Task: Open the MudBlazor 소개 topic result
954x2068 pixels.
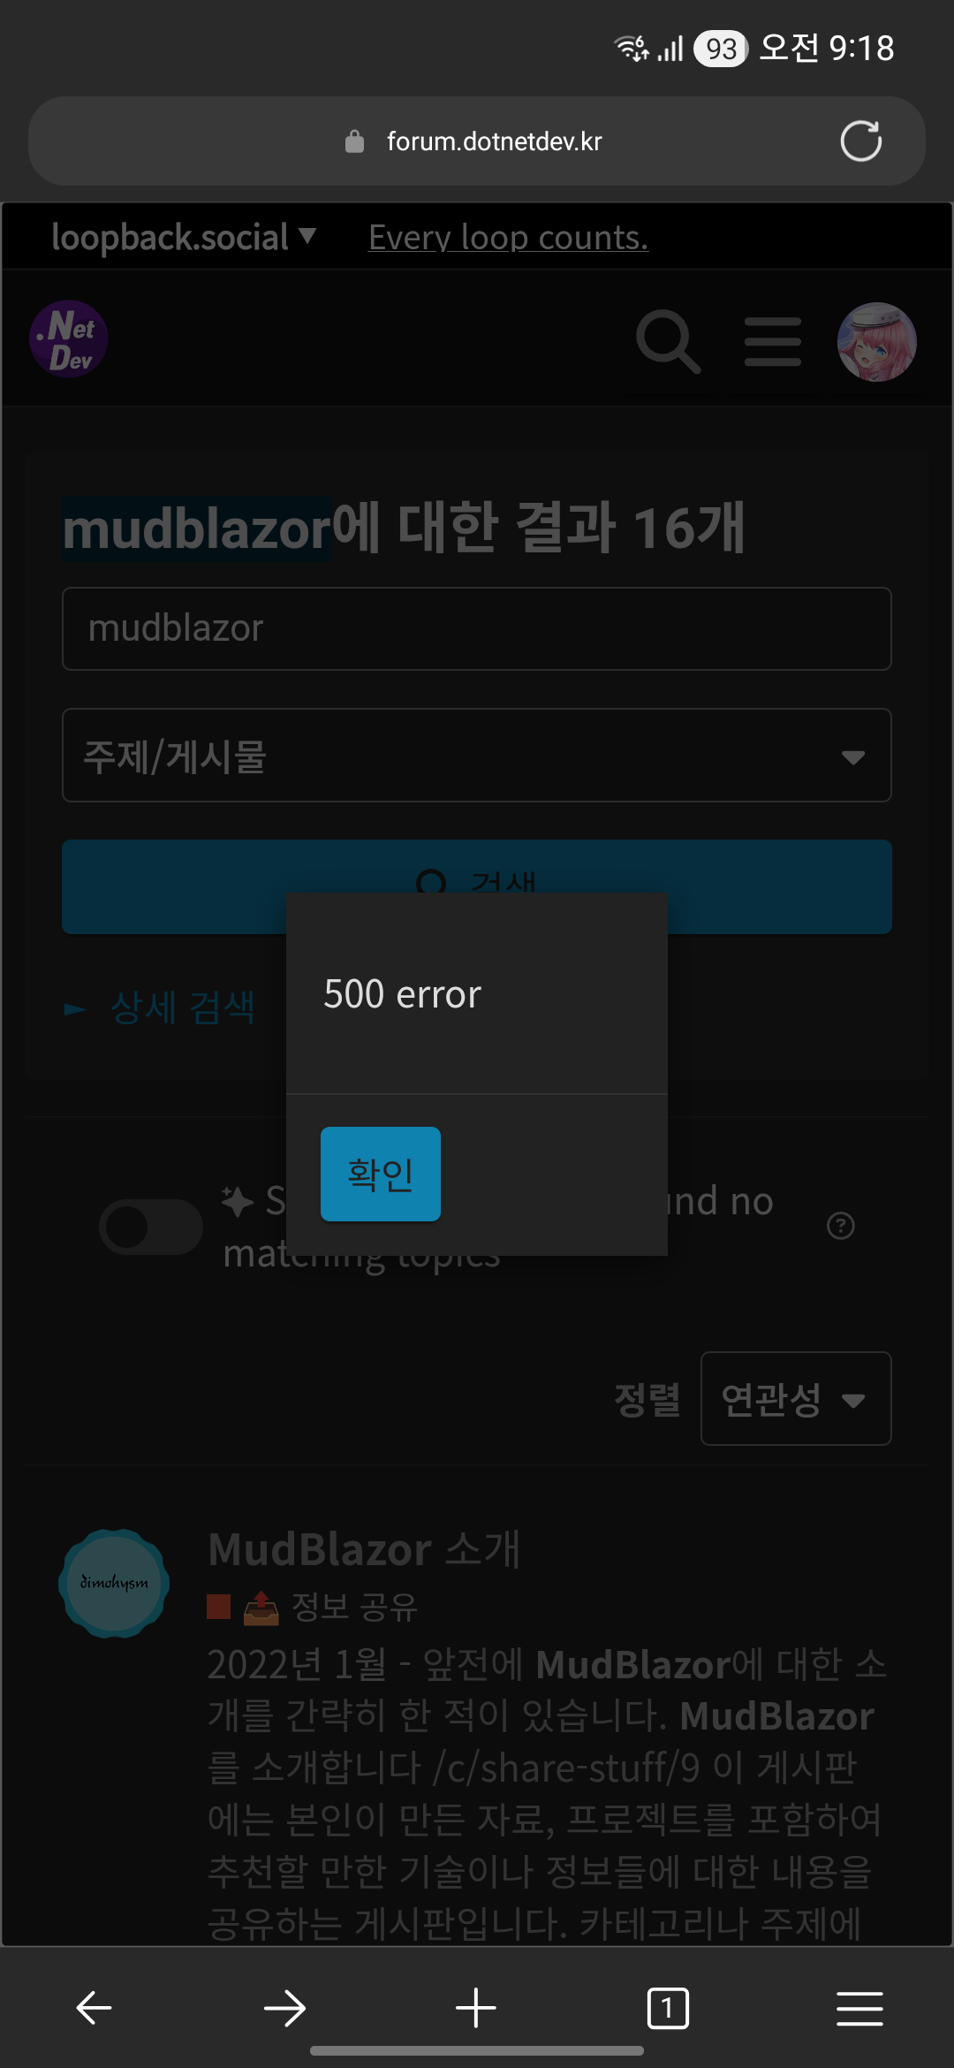Action: coord(364,1548)
